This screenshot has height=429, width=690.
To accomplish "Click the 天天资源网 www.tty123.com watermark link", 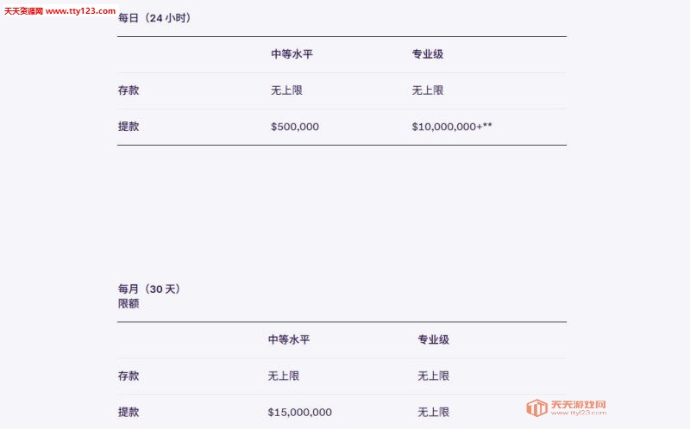I will (x=60, y=11).
